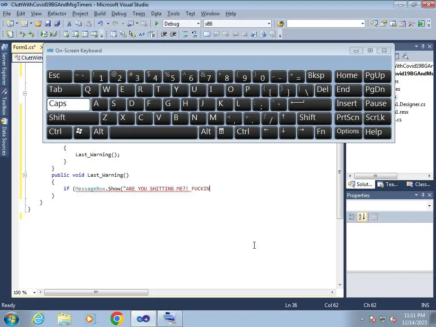Click the Bksp key on On-Screen Keyboard
Image resolution: width=436 pixels, height=327 pixels.
318,76
